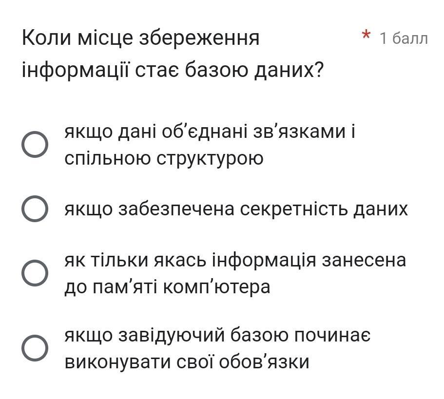Click answer text "якщо завідуючий базою починає"
Viewport: 444px width, 399px height.
218,336
